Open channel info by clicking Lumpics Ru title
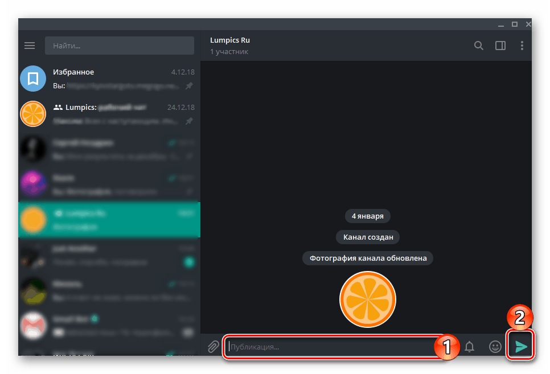This screenshot has width=550, height=374. click(x=230, y=40)
